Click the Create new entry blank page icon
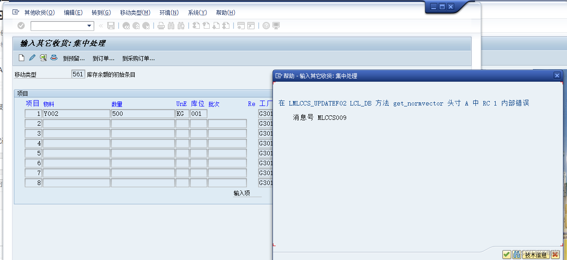This screenshot has width=567, height=260. tap(21, 57)
